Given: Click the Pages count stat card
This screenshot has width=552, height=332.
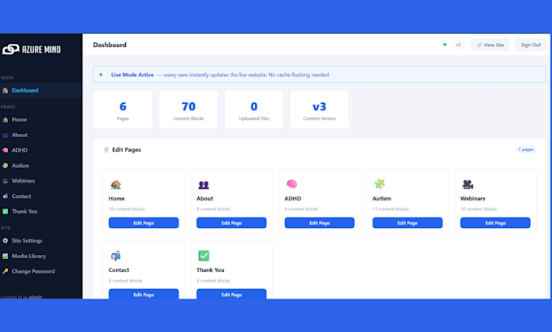Looking at the screenshot, I should [x=123, y=110].
